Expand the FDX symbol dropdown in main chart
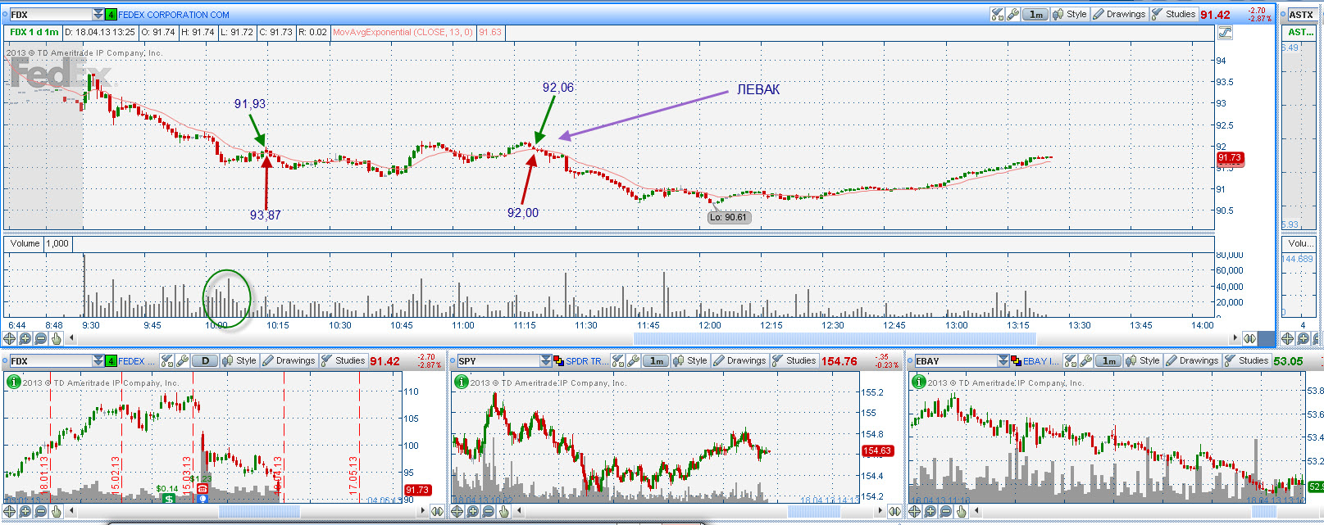 pyautogui.click(x=98, y=15)
